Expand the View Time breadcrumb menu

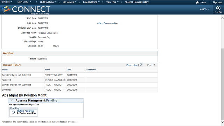point(112,2)
